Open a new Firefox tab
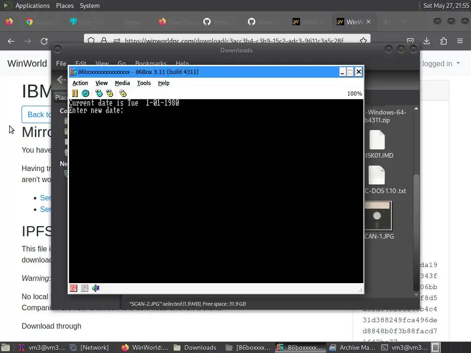The width and height of the screenshot is (471, 353). coord(385,22)
